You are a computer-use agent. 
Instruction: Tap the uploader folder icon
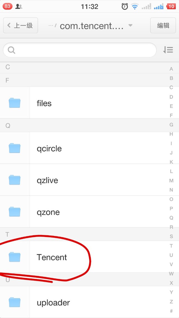[15, 302]
